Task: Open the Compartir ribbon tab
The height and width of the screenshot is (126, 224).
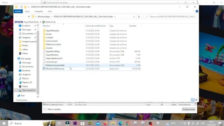Action: click(38, 11)
